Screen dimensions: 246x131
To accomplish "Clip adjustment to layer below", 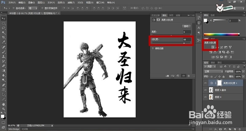I will pos(167,76).
